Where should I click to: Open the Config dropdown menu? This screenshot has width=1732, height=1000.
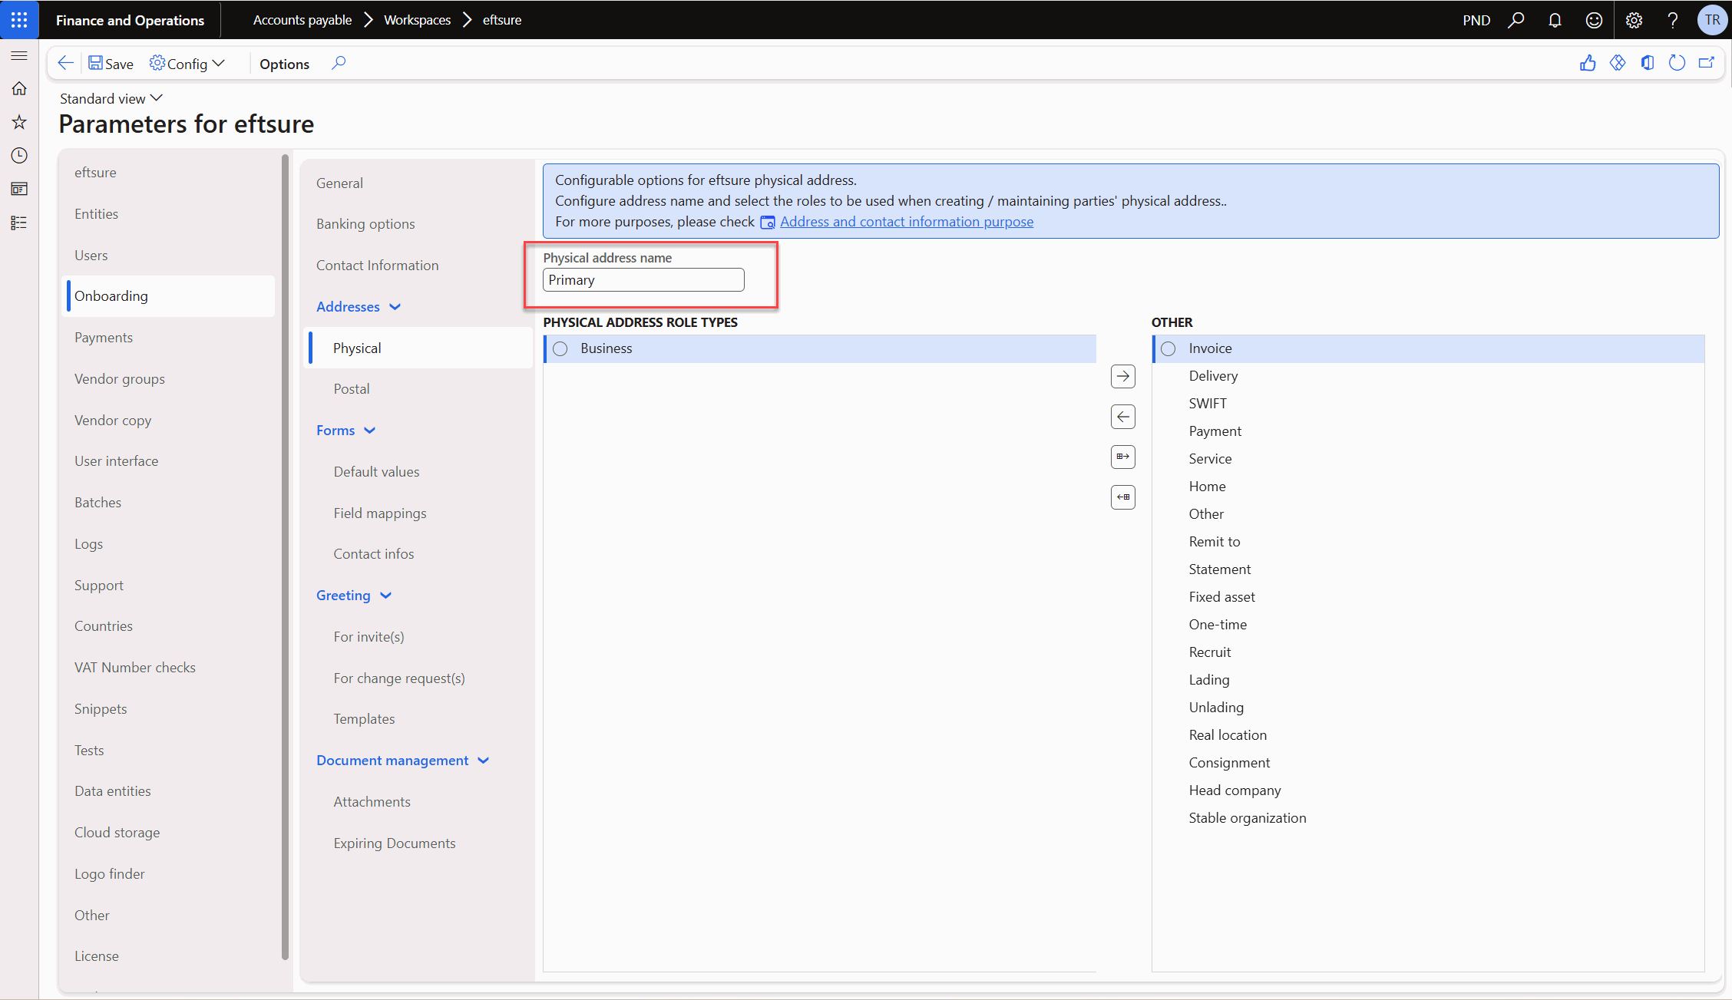[187, 64]
